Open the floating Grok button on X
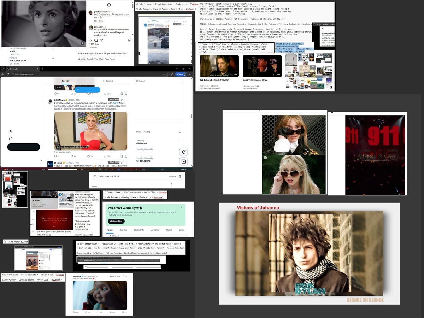The image size is (424, 318). point(183,152)
